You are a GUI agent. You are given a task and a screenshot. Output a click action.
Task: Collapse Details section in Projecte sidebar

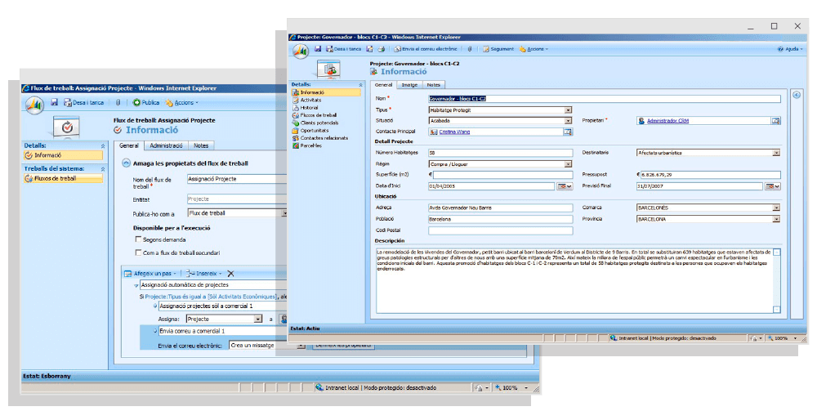[x=360, y=84]
